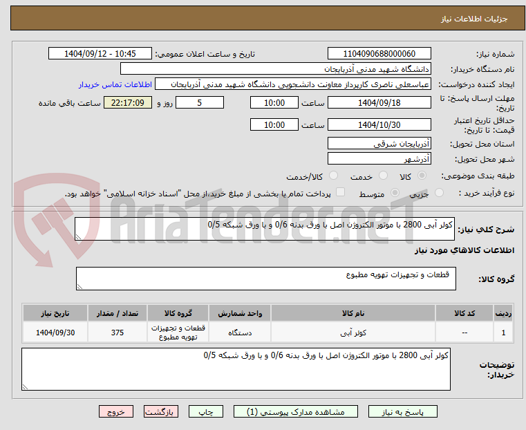Screen dimensions: 526x430
Task: Click the unit cell دستگاه
Action: coord(240,333)
